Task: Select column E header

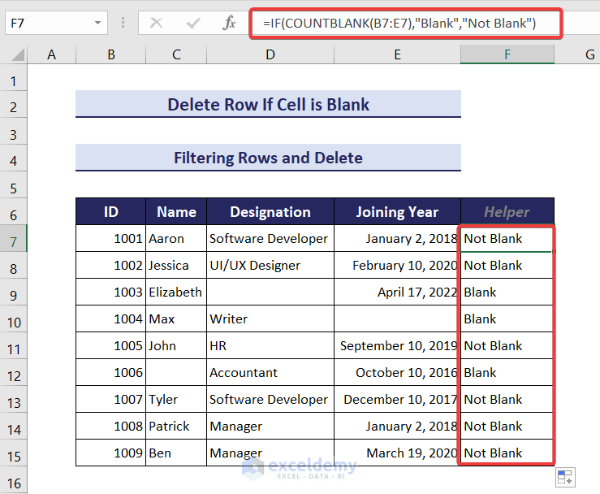Action: (x=398, y=54)
